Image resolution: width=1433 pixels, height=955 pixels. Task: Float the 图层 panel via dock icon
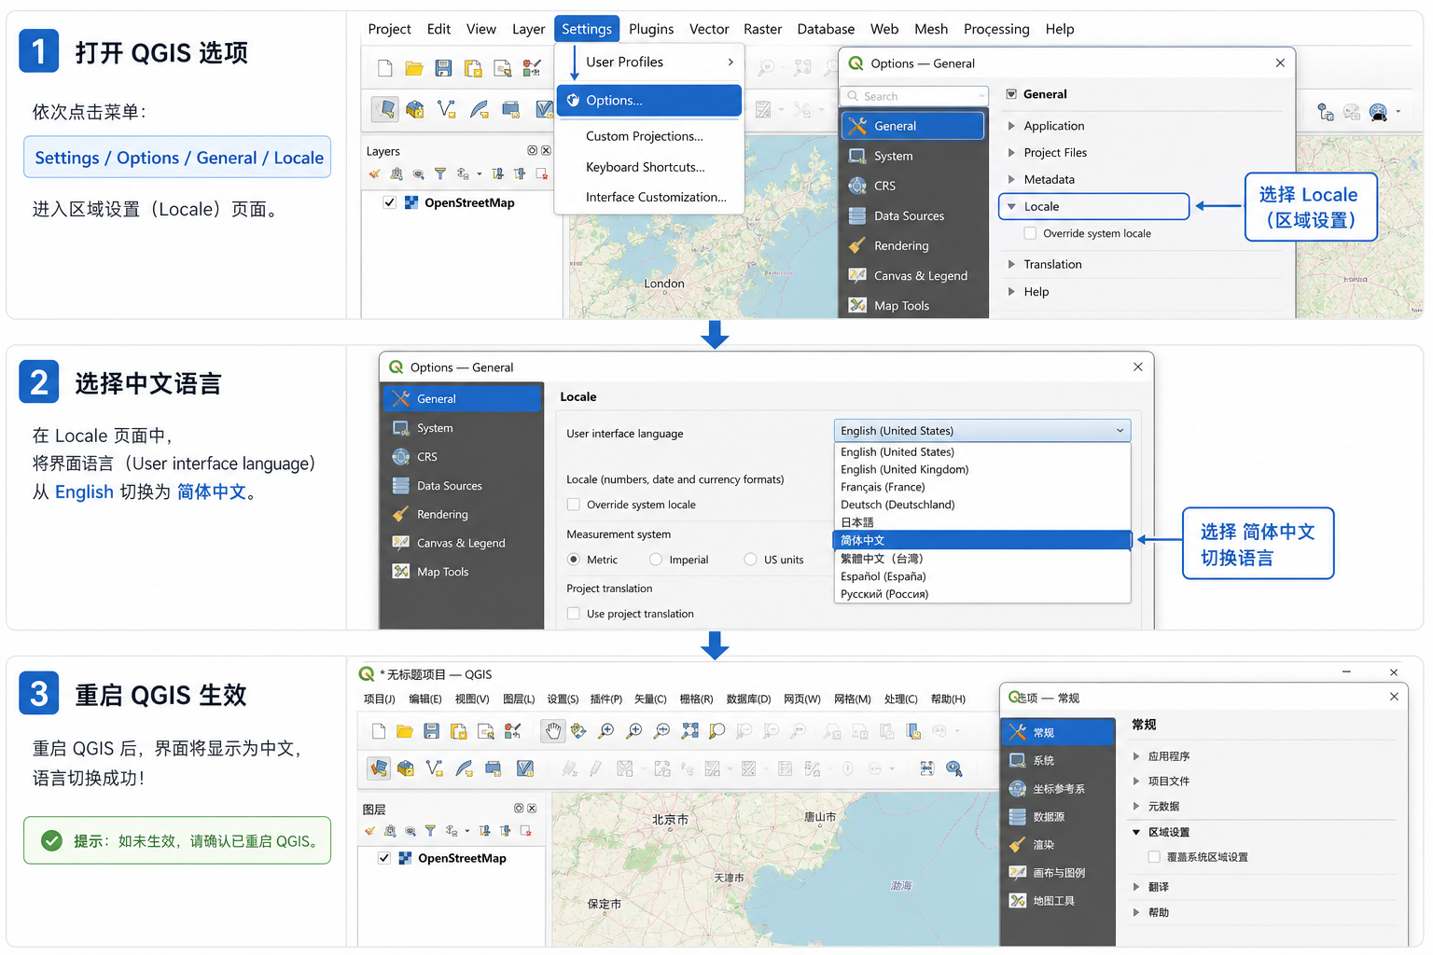point(519,809)
